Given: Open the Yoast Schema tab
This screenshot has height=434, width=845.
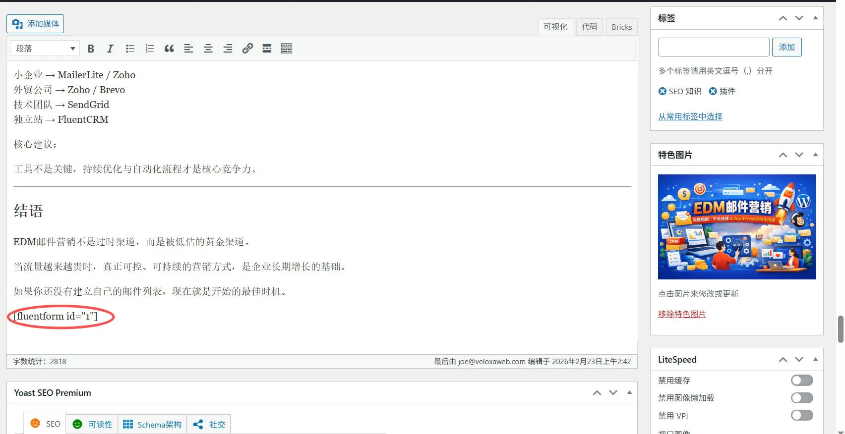Looking at the screenshot, I should click(x=152, y=425).
